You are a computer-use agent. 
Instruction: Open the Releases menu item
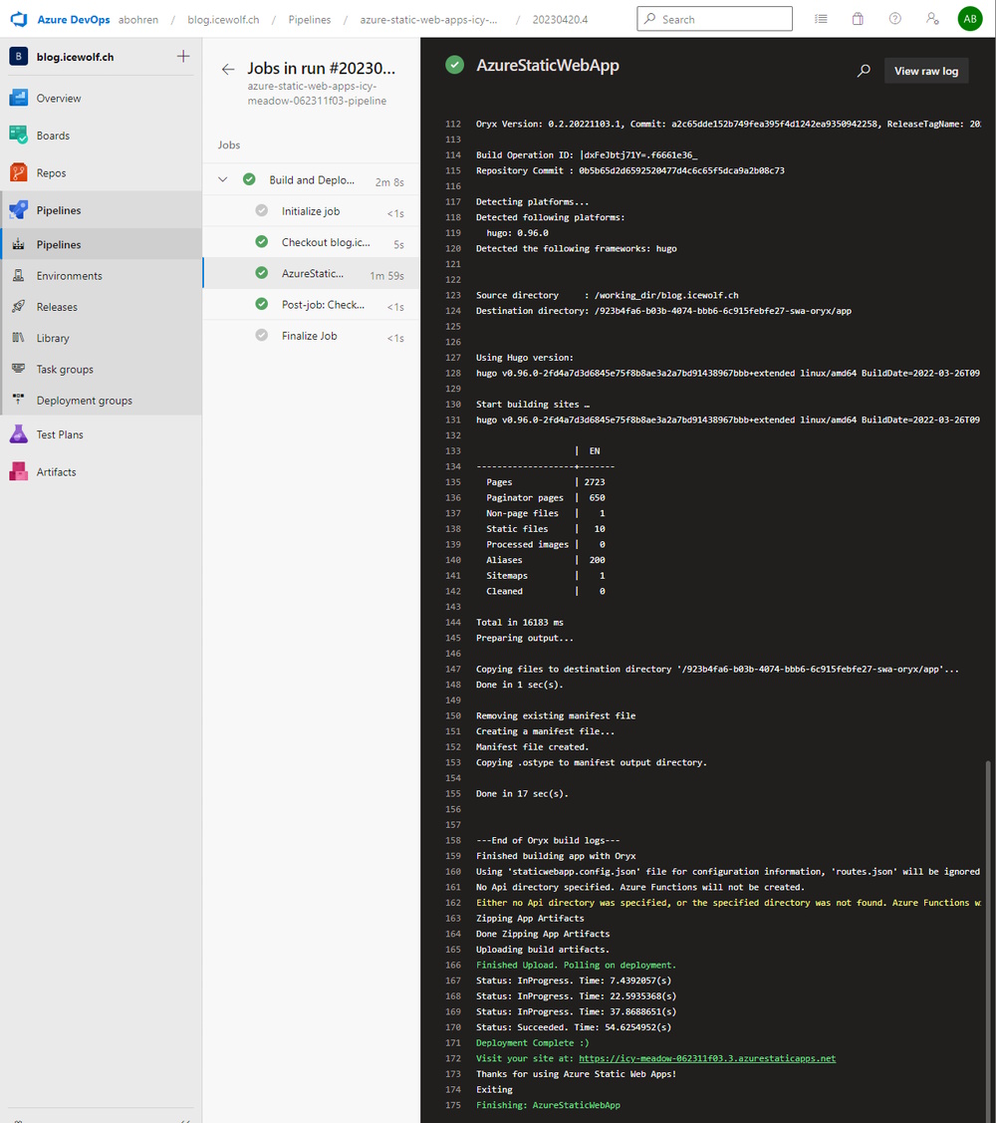click(101, 307)
